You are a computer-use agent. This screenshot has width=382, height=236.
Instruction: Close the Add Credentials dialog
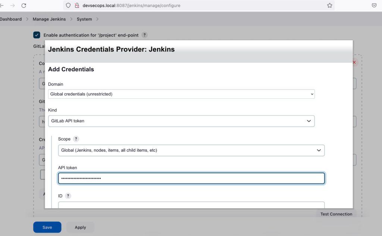tap(354, 62)
